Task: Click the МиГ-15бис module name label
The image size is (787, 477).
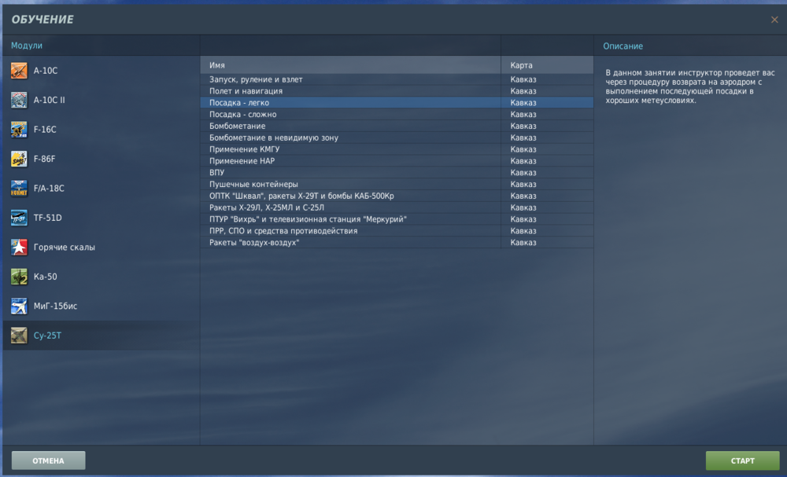Action: 55,306
